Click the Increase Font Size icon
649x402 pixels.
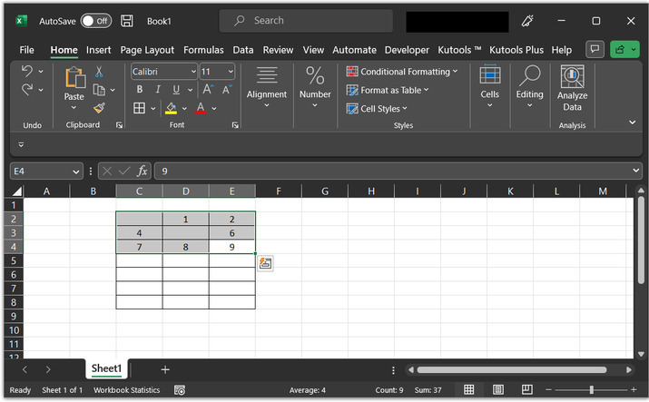(208, 90)
